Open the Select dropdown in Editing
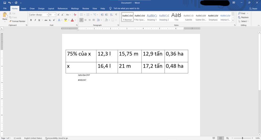This screenshot has width=261, height=140. [243, 21]
